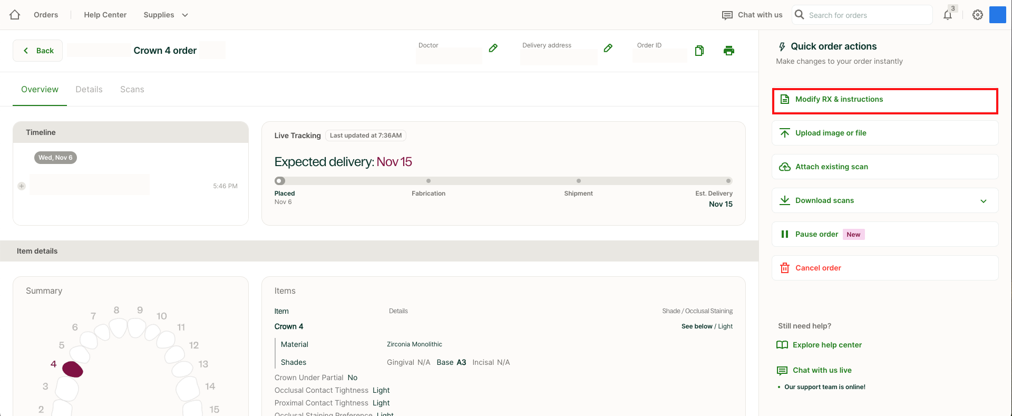Viewport: 1012px width, 416px height.
Task: Edit the Doctor field with pencil icon
Action: tap(493, 49)
